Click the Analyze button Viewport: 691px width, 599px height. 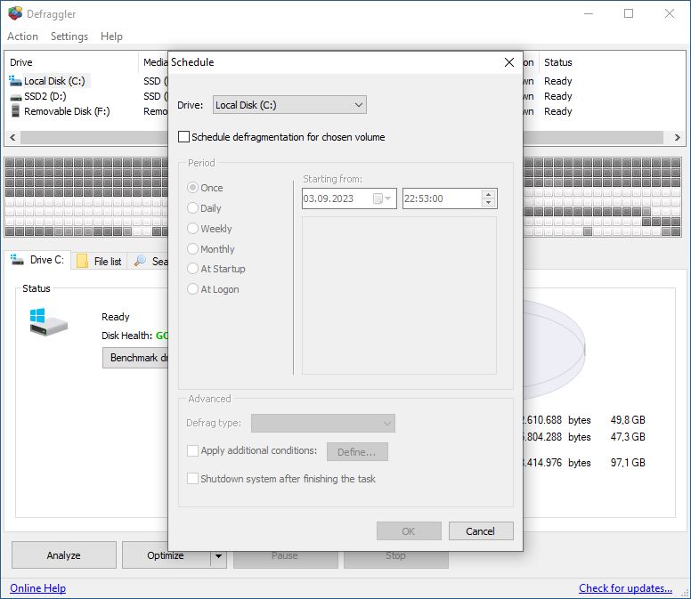tap(64, 555)
